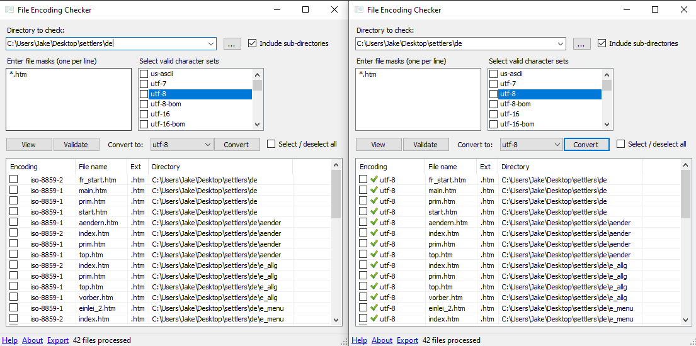Click the Convert button in left window
The image size is (696, 346).
(x=237, y=145)
